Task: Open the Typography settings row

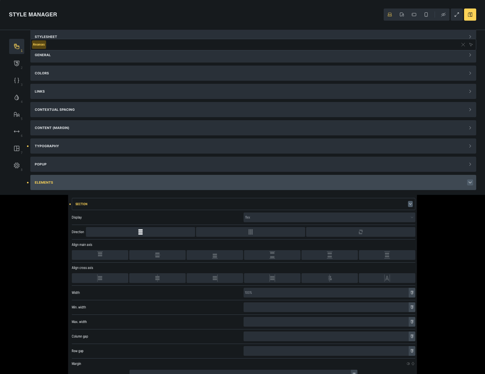Action: click(x=253, y=146)
